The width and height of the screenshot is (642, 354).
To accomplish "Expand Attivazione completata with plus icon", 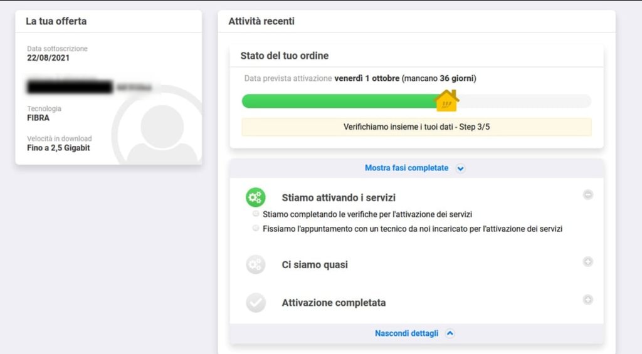I will tap(588, 299).
